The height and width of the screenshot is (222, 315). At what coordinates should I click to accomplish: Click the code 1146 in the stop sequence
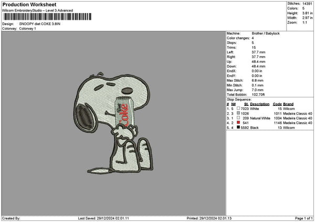click(278, 123)
